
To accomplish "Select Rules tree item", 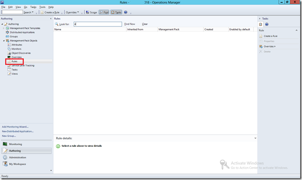I will [x=15, y=61].
